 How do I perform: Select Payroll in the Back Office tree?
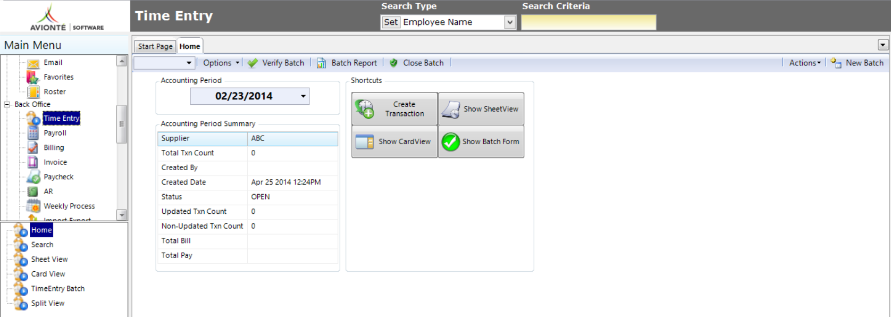pyautogui.click(x=55, y=133)
